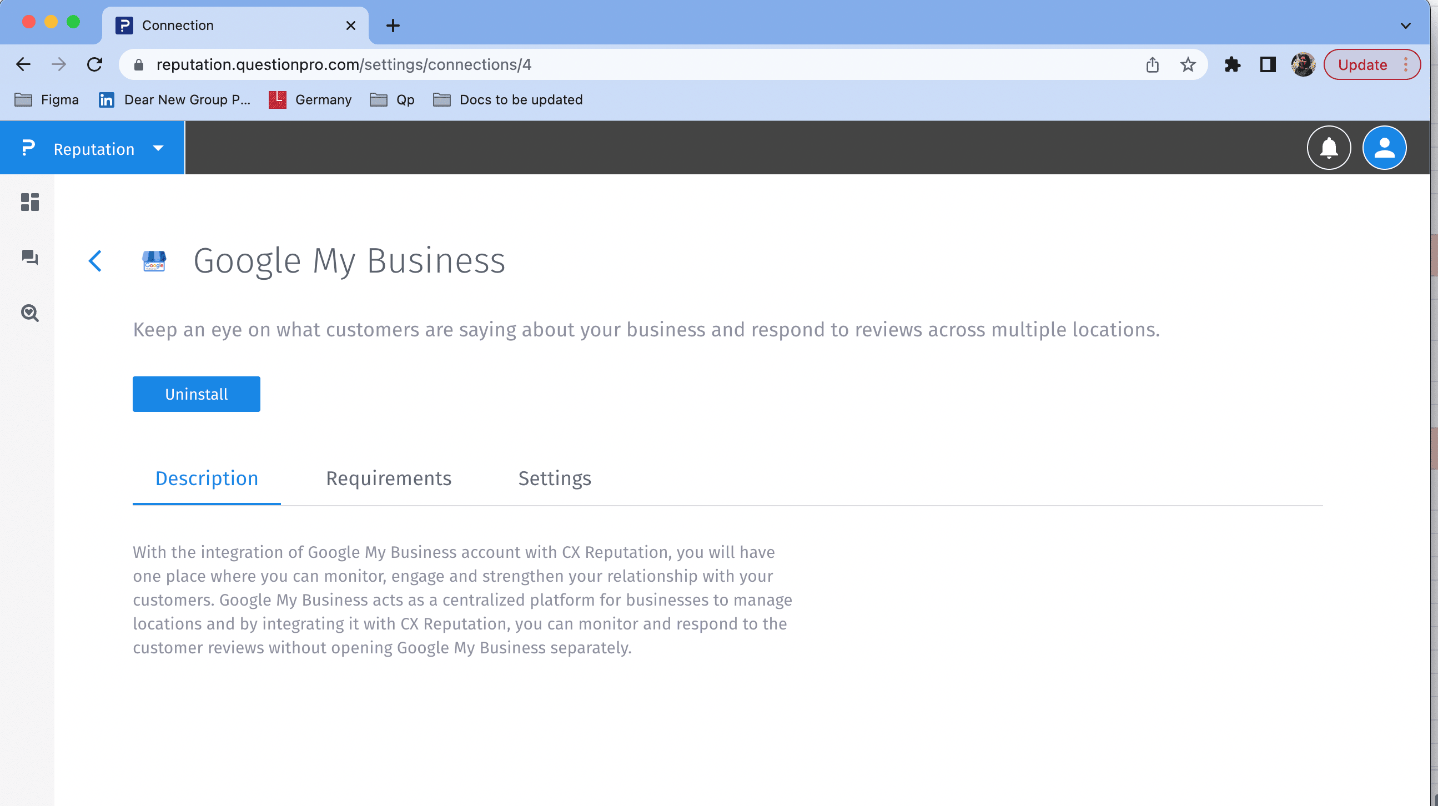Open the Settings tab

[x=554, y=479]
